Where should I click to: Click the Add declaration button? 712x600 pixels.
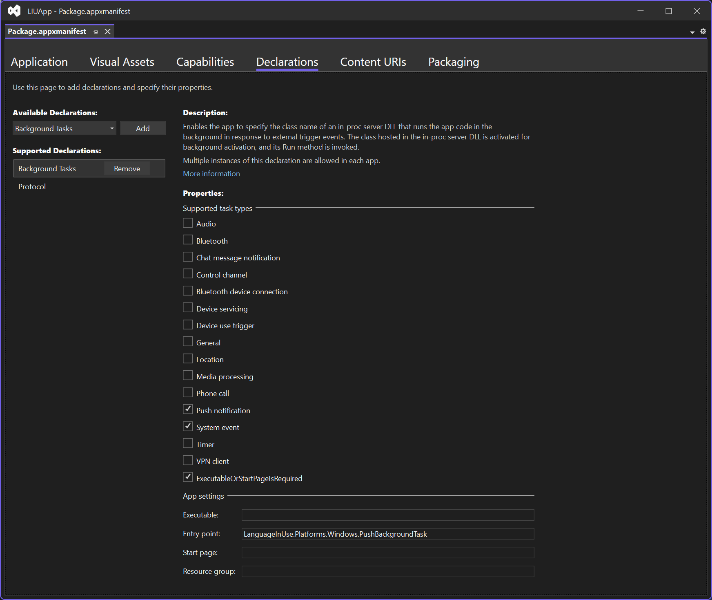click(143, 128)
